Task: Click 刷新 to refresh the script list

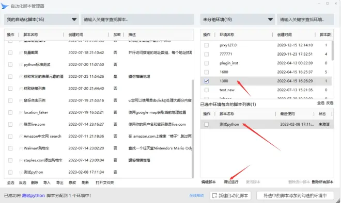Action: pos(85,182)
